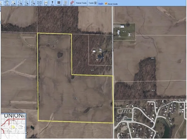Open the Index panel icon
Image resolution: width=187 pixels, height=140 pixels.
pos(65,3)
